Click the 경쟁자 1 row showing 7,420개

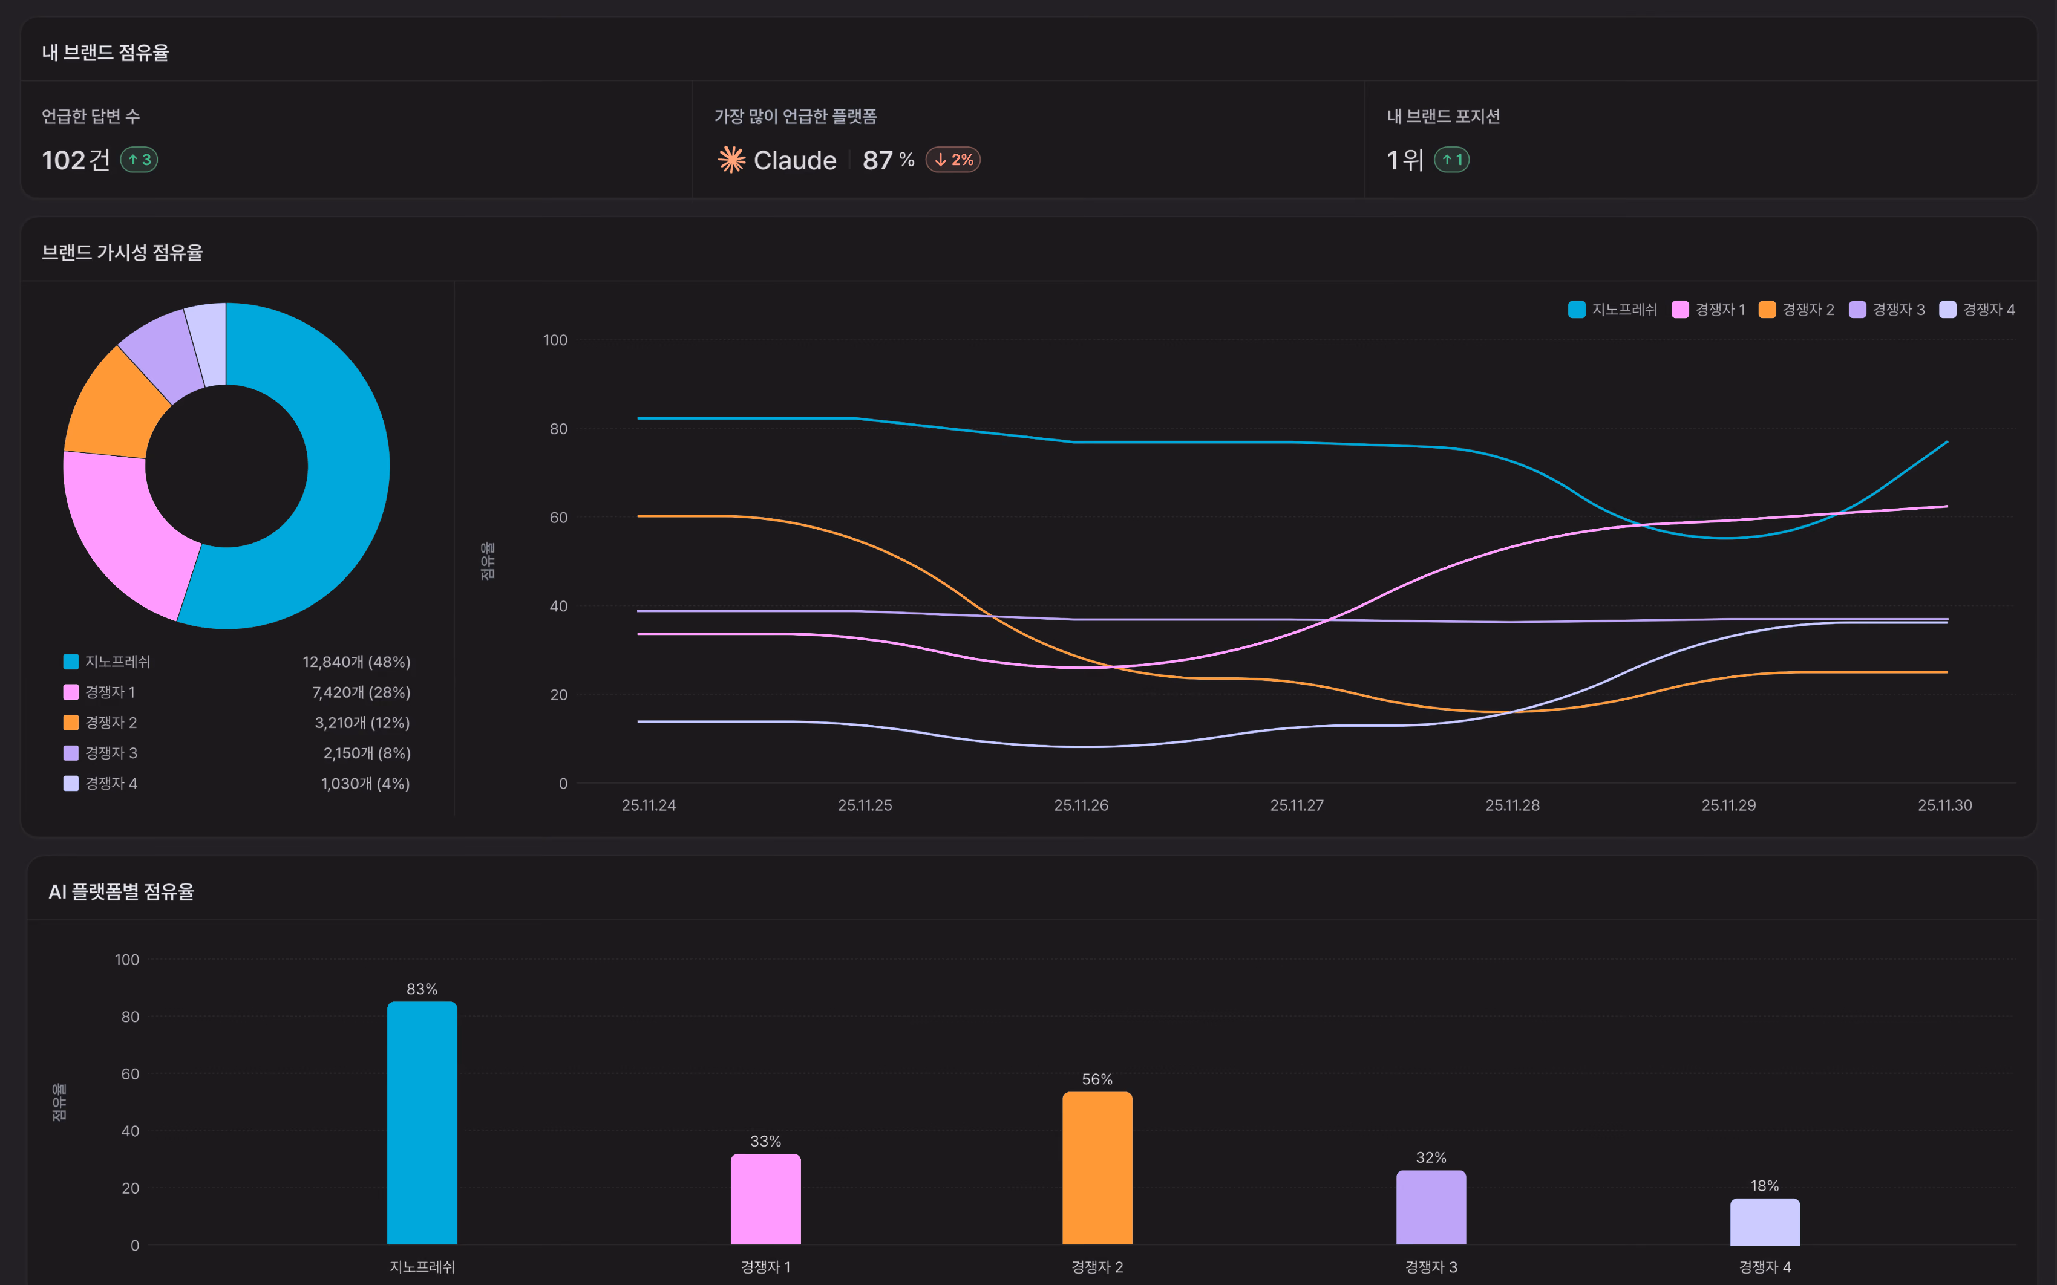click(x=237, y=692)
